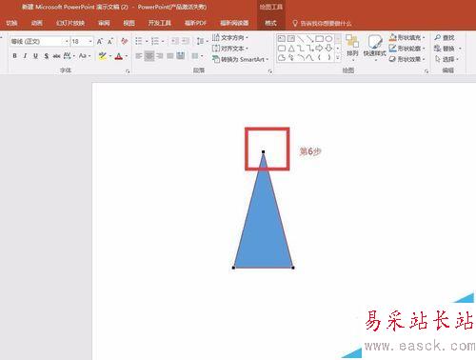Justify the paragraph text
The width and height of the screenshot is (476, 360).
point(170,56)
